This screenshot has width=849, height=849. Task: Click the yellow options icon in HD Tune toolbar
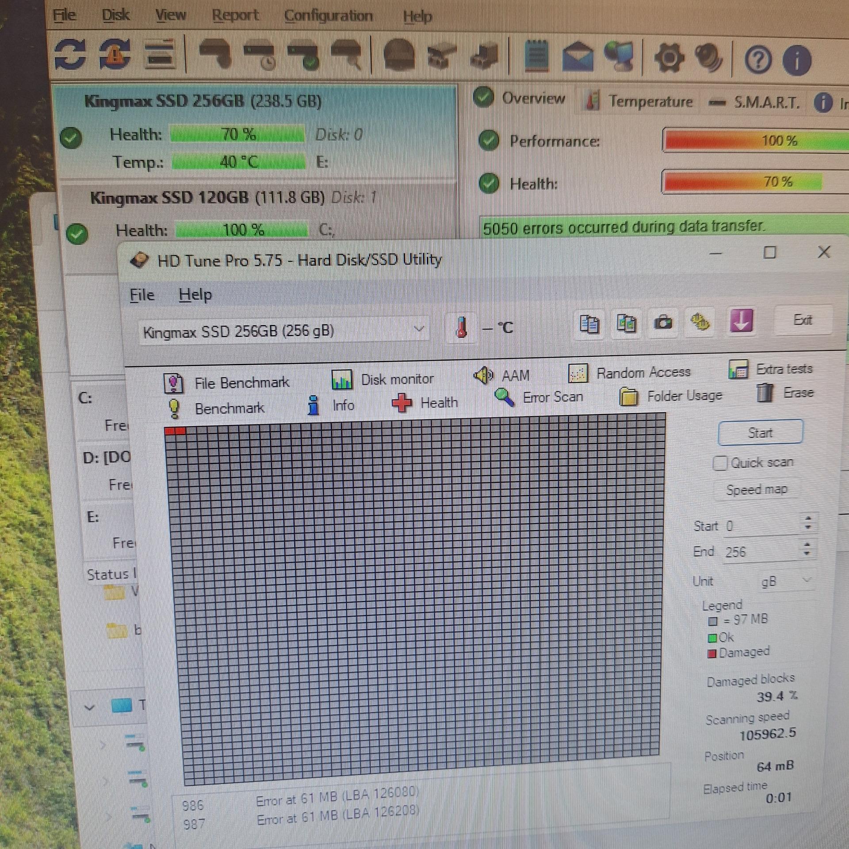[x=700, y=321]
